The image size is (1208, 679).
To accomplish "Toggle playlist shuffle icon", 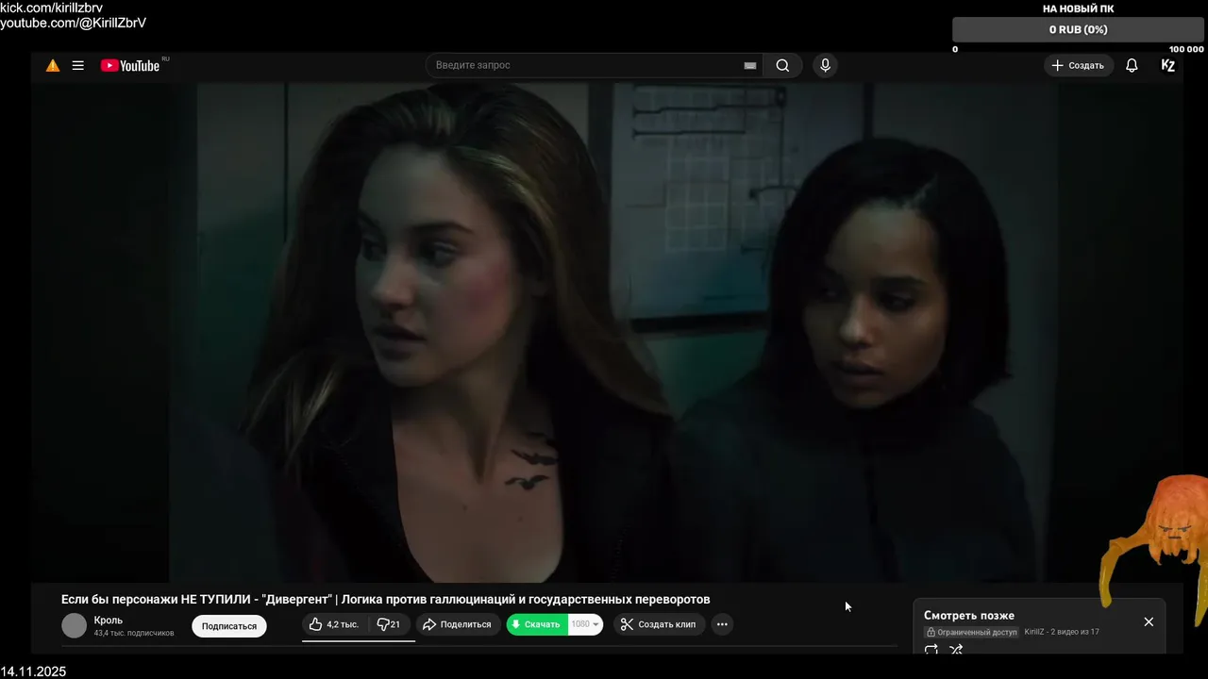I will (956, 649).
